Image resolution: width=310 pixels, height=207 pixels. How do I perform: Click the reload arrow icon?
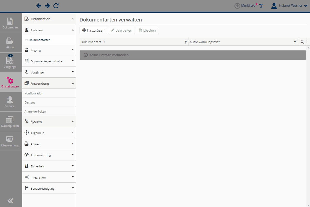[x=56, y=6]
